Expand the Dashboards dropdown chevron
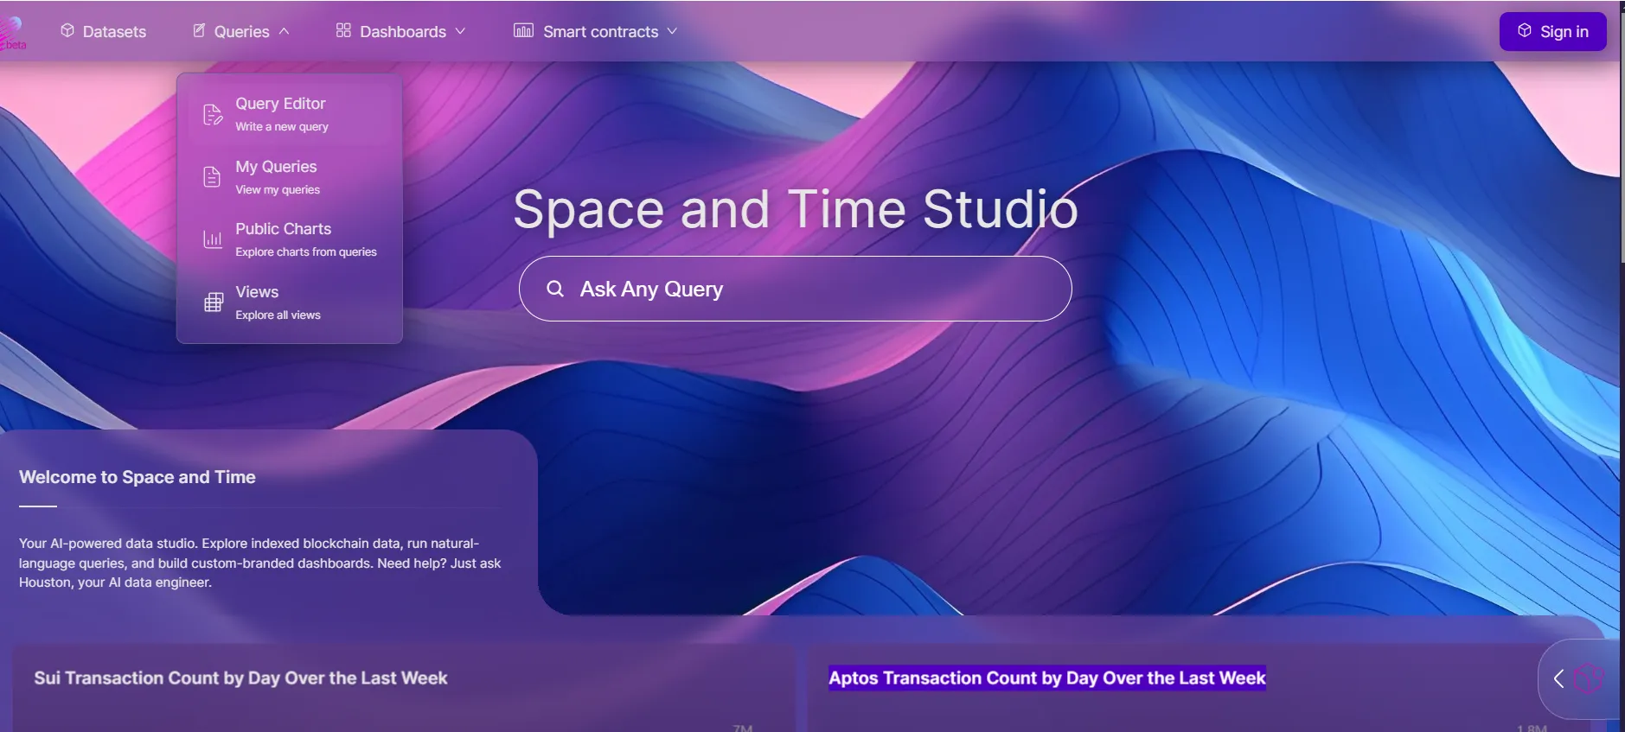1625x732 pixels. [461, 31]
